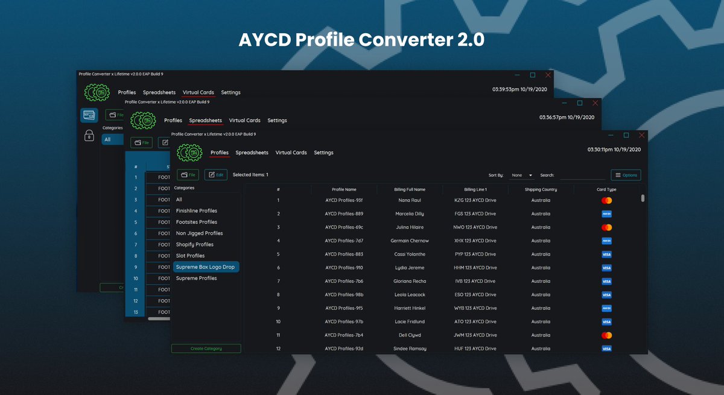Select the credit card sidebar icon in back window
724x395 pixels.
89,115
